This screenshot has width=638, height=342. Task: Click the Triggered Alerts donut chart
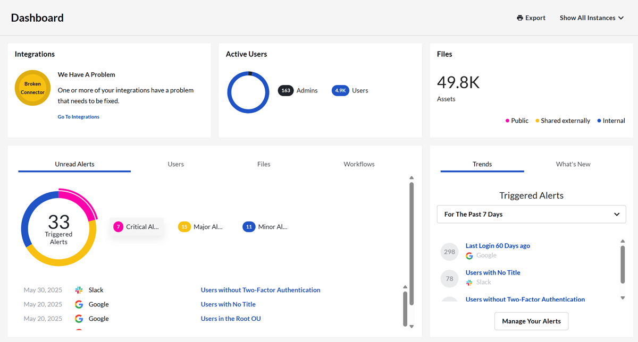(58, 229)
